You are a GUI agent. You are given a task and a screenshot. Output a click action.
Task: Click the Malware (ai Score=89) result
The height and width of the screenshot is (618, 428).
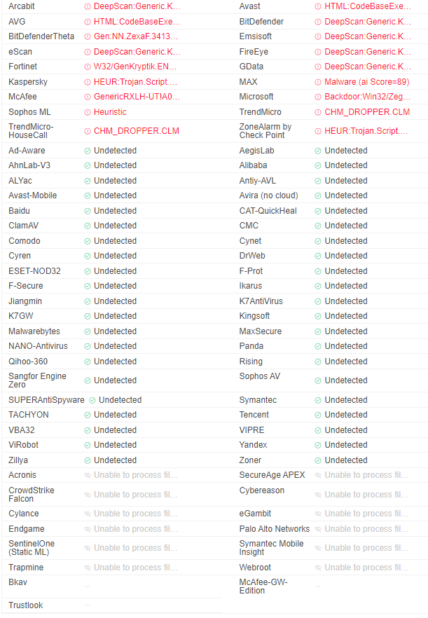366,82
